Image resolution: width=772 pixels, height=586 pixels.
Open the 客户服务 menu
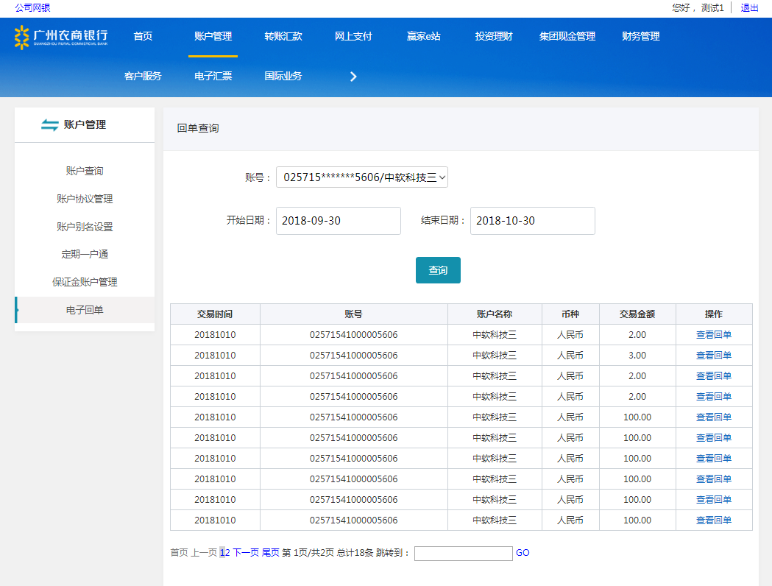click(x=143, y=76)
